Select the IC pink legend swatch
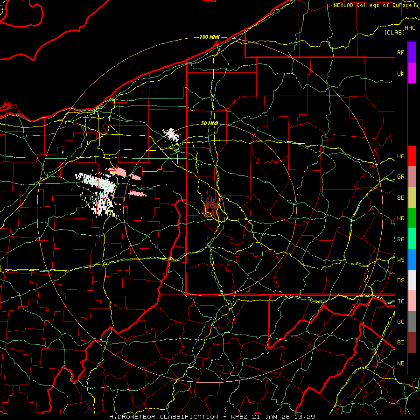 [x=412, y=301]
